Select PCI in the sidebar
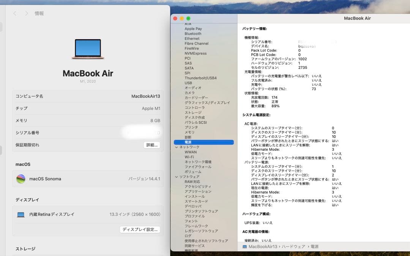Viewport: 410px width, 256px height. click(x=188, y=58)
